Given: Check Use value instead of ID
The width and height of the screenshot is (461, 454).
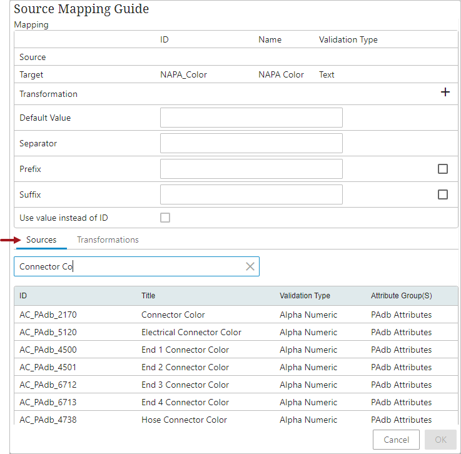Looking at the screenshot, I should [x=165, y=218].
